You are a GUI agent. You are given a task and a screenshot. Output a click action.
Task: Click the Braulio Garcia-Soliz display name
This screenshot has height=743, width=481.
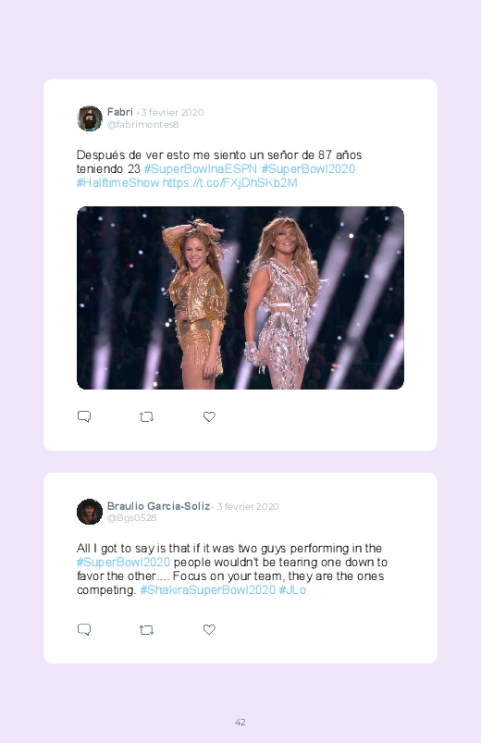click(x=158, y=505)
